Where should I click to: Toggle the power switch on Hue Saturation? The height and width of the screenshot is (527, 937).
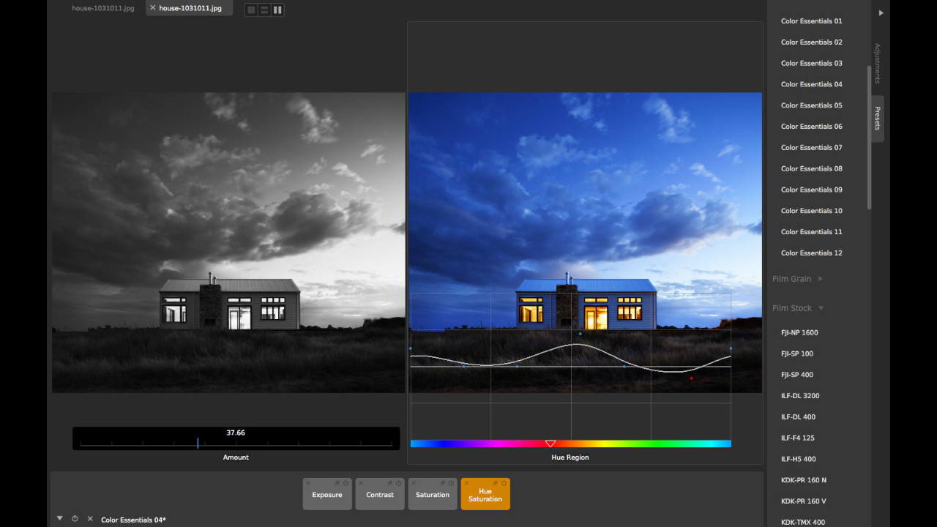[x=504, y=483]
